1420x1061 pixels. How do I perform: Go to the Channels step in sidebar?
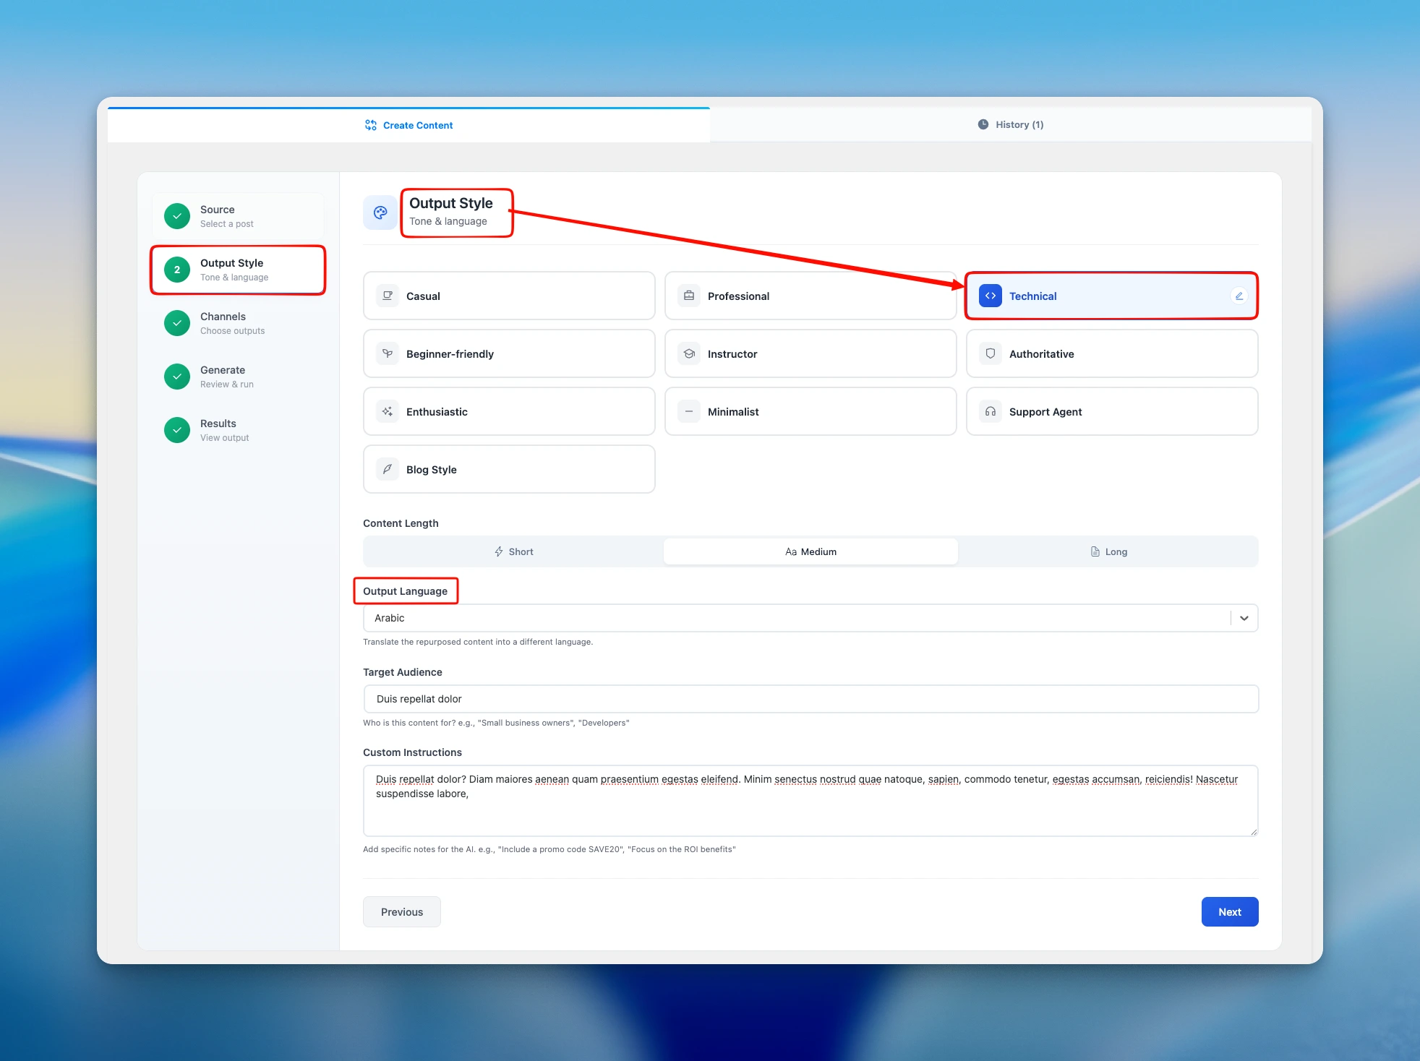click(223, 323)
